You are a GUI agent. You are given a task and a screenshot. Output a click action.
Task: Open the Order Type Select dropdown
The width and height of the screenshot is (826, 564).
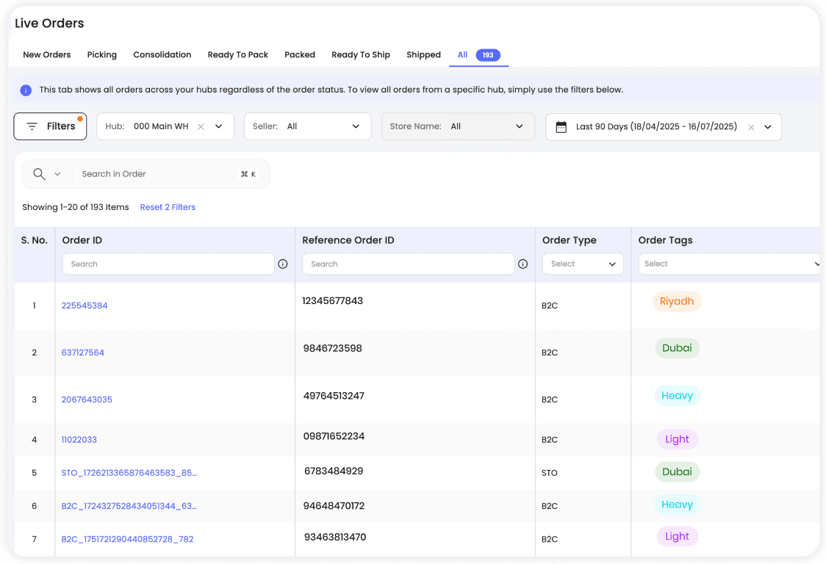pyautogui.click(x=583, y=264)
